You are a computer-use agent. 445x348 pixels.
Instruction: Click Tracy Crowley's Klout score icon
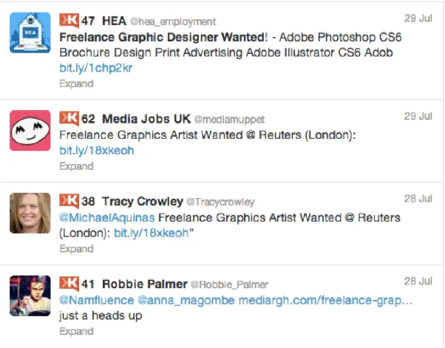coord(69,201)
